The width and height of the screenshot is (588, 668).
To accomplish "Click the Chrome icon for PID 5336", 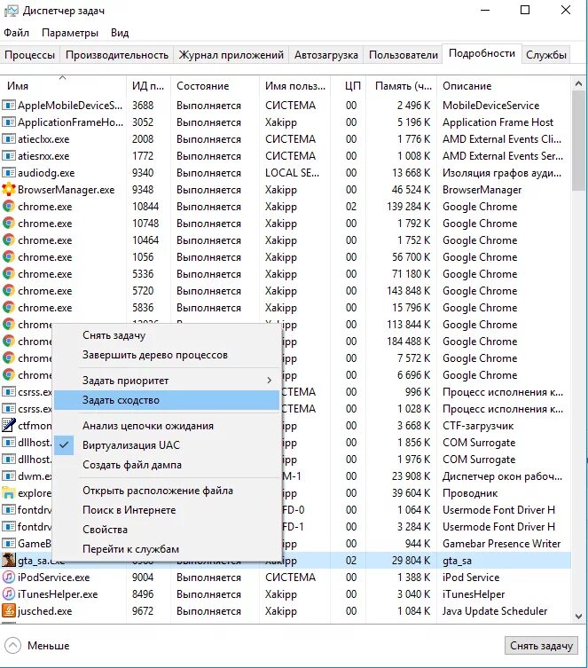I will click(x=9, y=274).
